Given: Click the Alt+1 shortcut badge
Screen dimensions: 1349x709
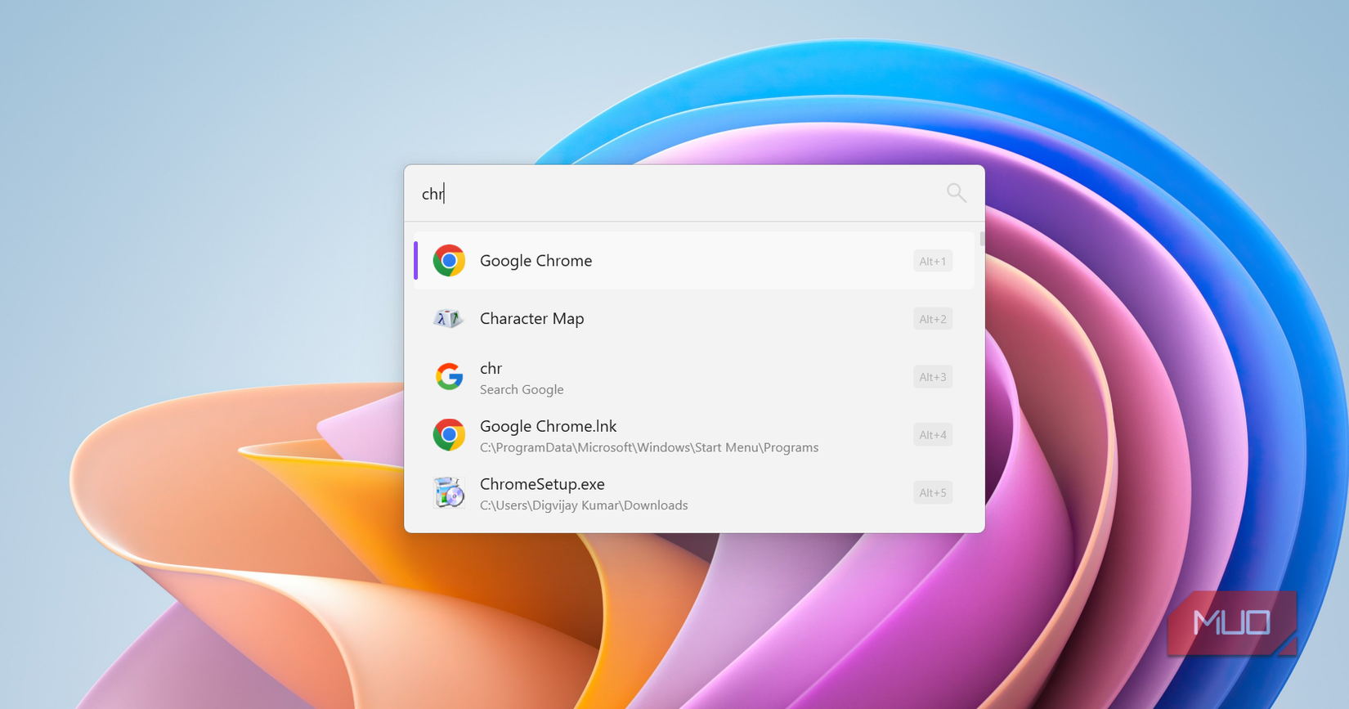Looking at the screenshot, I should [933, 262].
